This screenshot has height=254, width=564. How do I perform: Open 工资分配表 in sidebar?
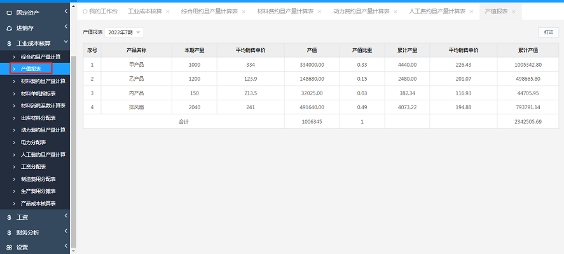(x=35, y=167)
